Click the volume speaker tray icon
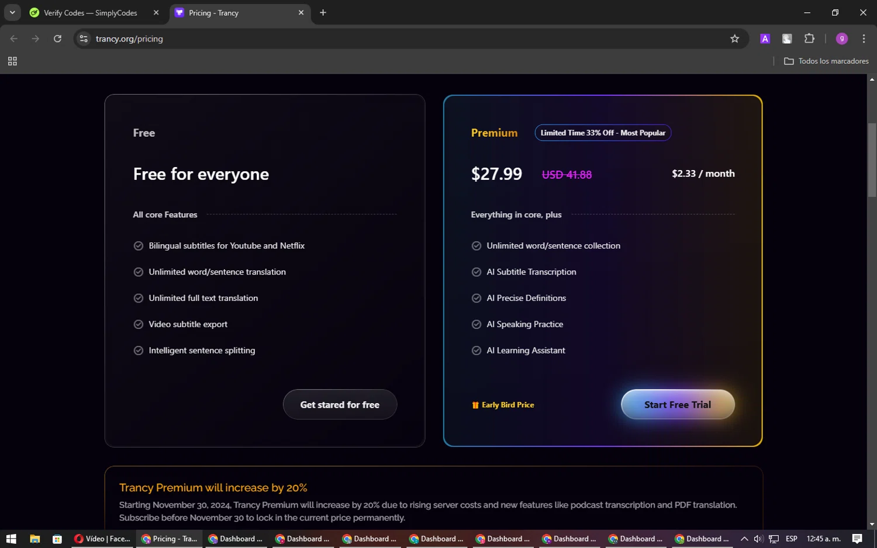 [x=758, y=539]
